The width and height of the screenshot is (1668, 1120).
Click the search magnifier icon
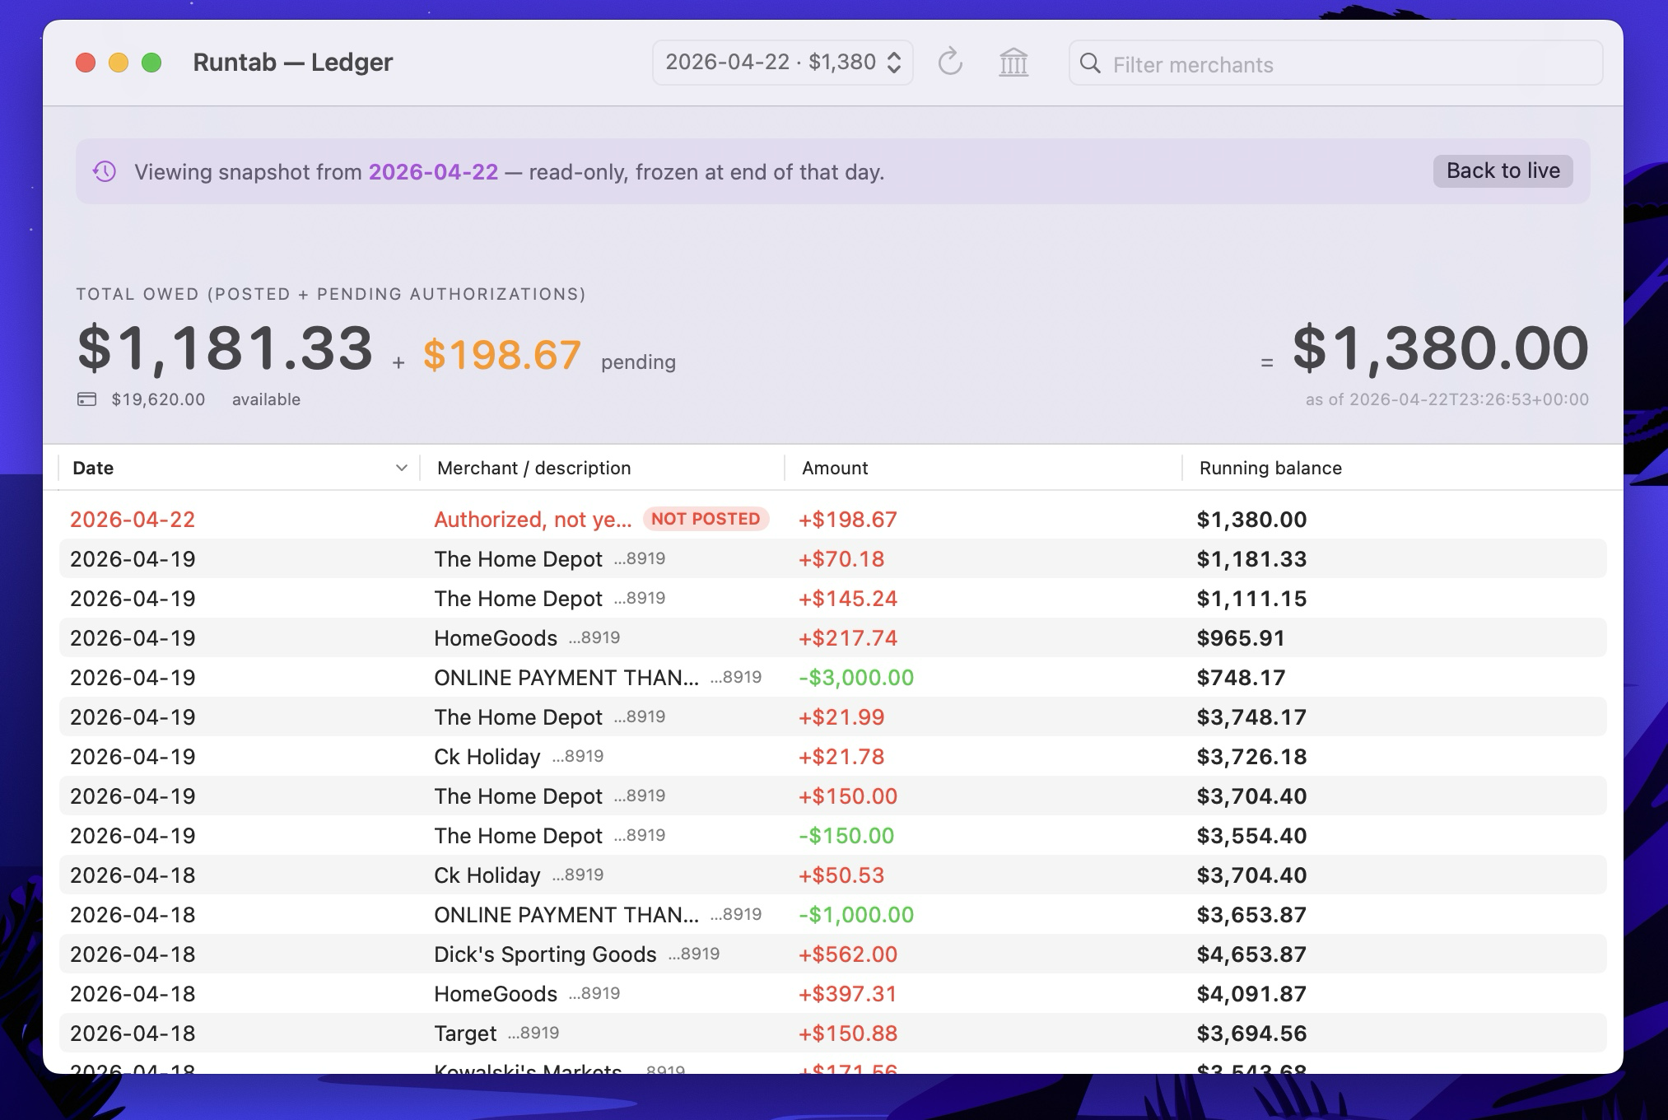(x=1090, y=63)
